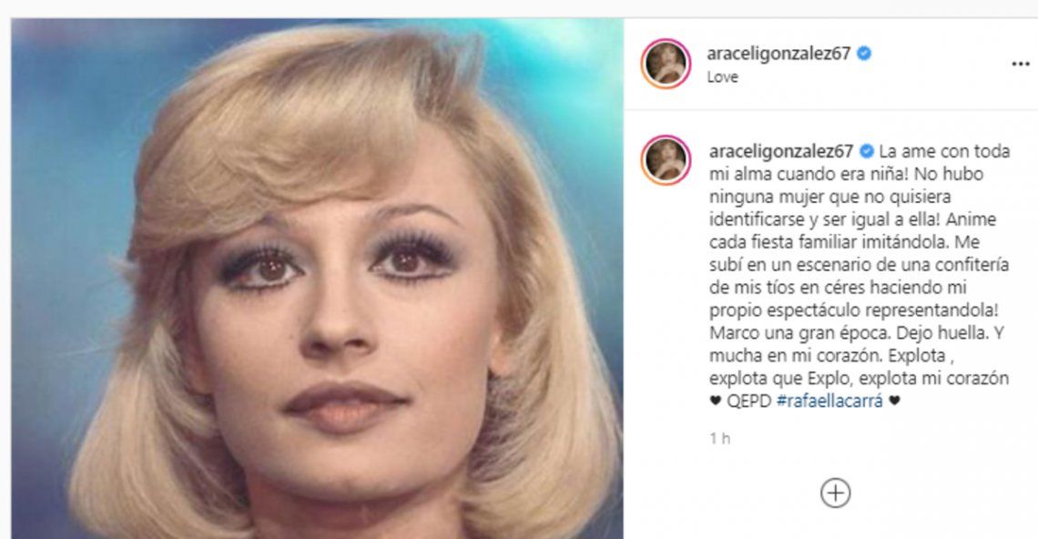Open the araceligonzalez67 profile from the header
This screenshot has width=1038, height=539.
tap(778, 54)
